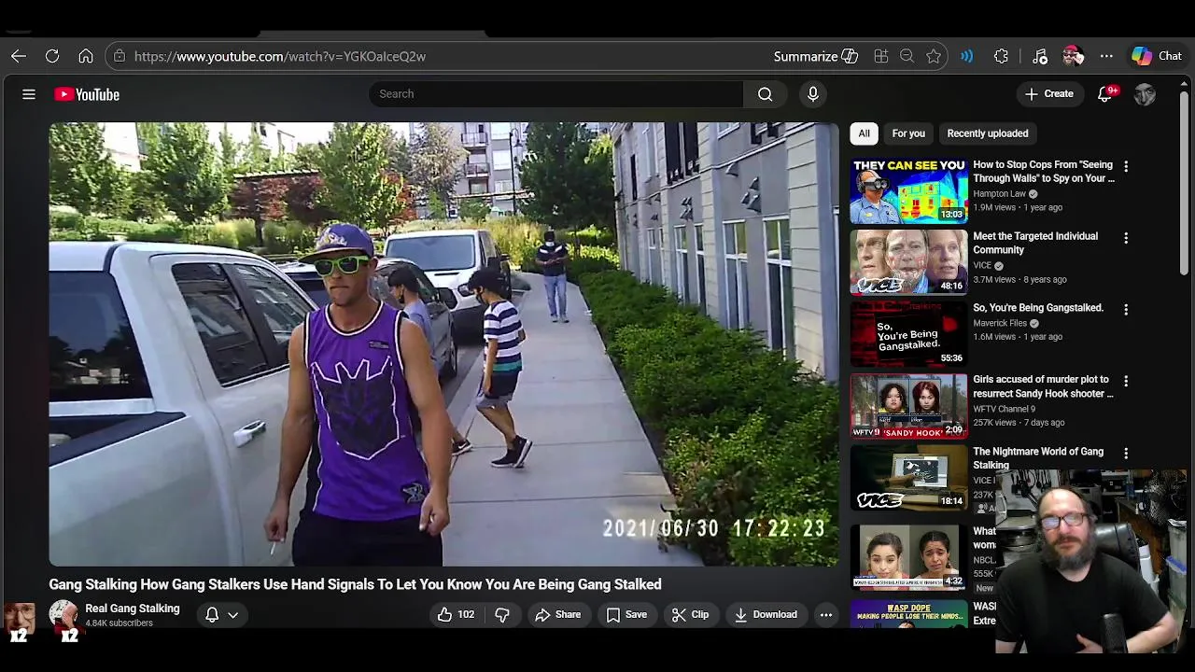Screen dimensions: 1195x672
Task: Go back with the browser back arrow
Action: coord(19,56)
